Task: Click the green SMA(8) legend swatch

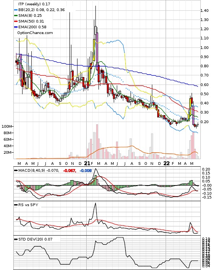Action: pyautogui.click(x=16, y=16)
